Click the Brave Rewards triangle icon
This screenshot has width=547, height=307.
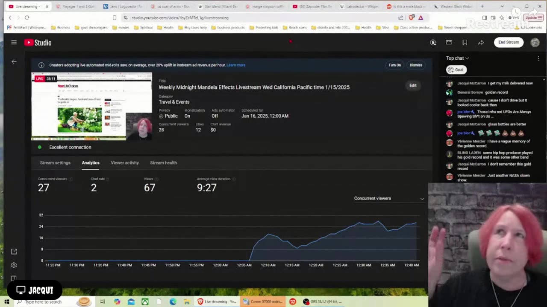421,17
